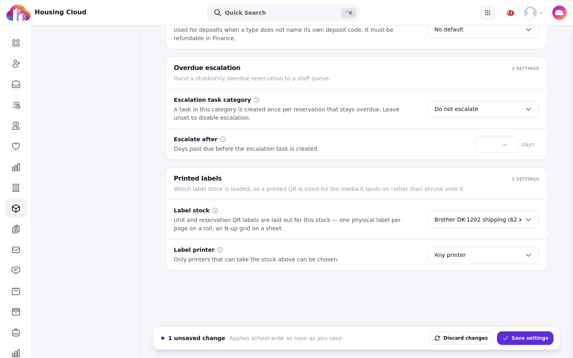
Task: Click the Escalate after setting label
Action: [x=195, y=139]
